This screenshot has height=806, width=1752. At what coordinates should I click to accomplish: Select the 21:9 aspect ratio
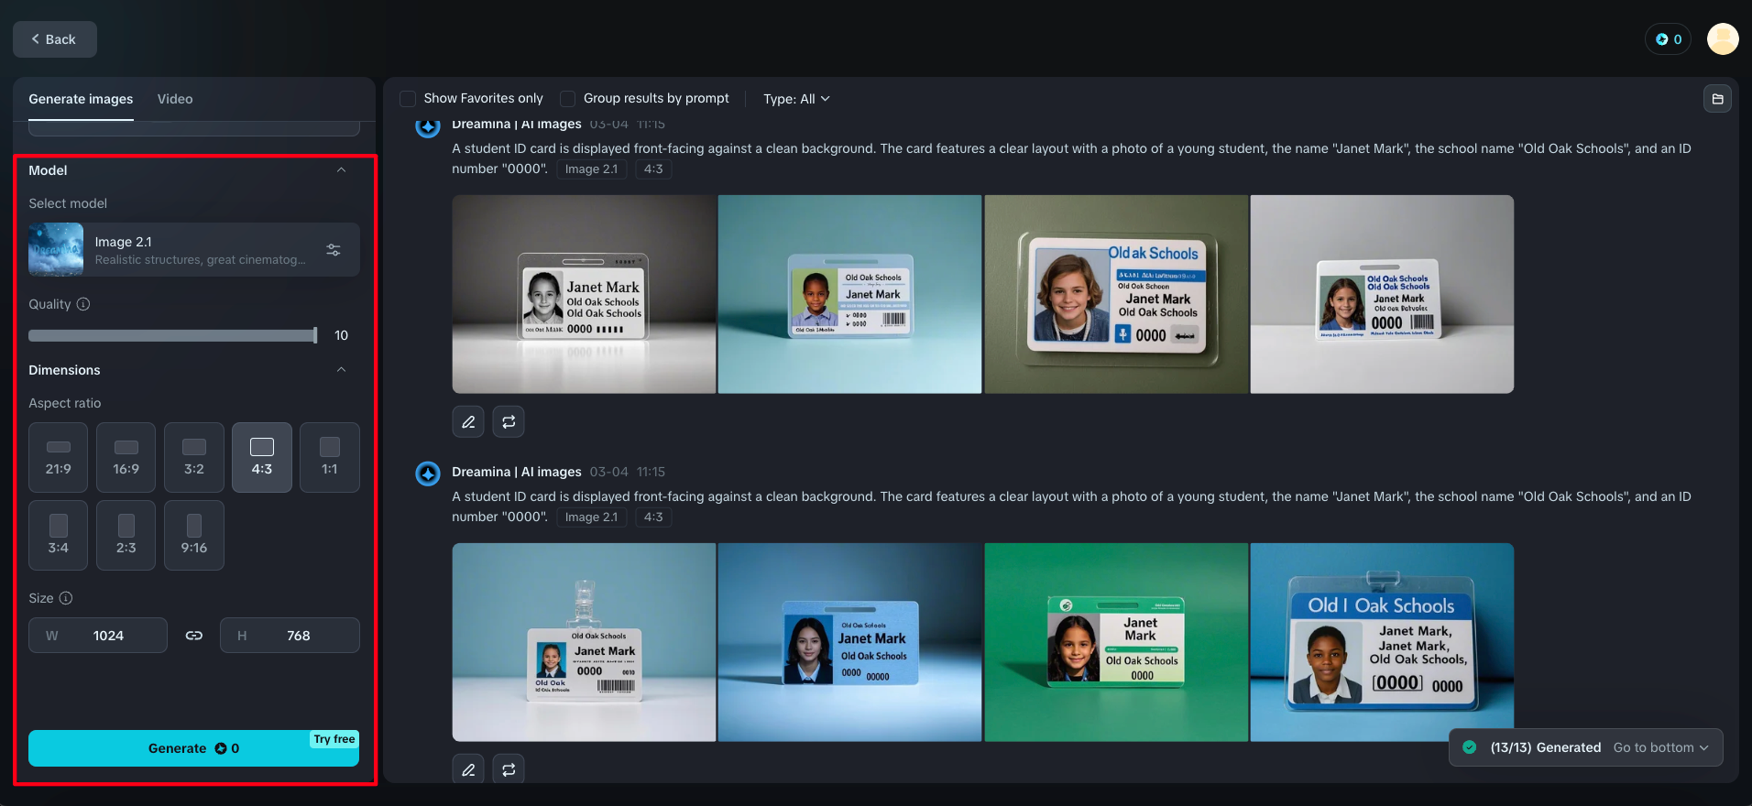(x=59, y=458)
